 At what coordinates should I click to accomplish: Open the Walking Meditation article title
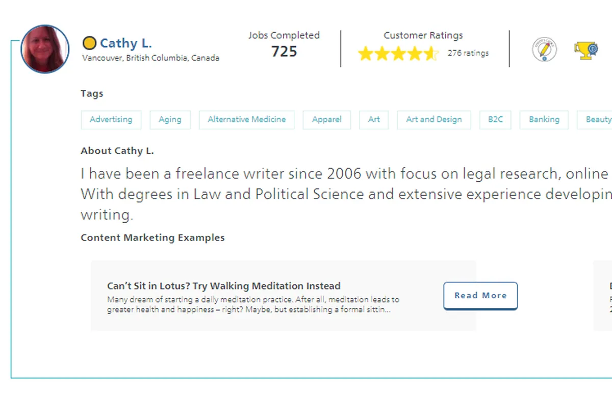coord(223,286)
